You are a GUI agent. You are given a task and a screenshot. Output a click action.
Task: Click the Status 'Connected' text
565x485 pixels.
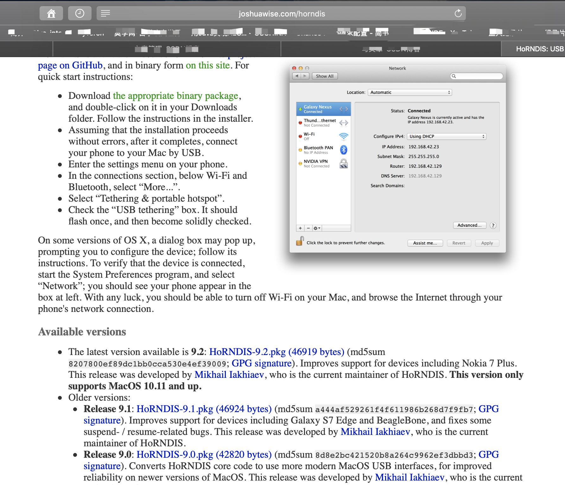(x=419, y=111)
